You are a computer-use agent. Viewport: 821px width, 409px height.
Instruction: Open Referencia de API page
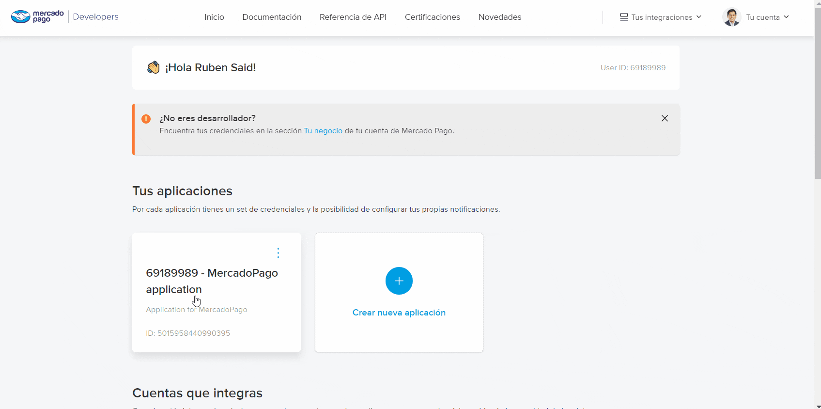click(353, 17)
